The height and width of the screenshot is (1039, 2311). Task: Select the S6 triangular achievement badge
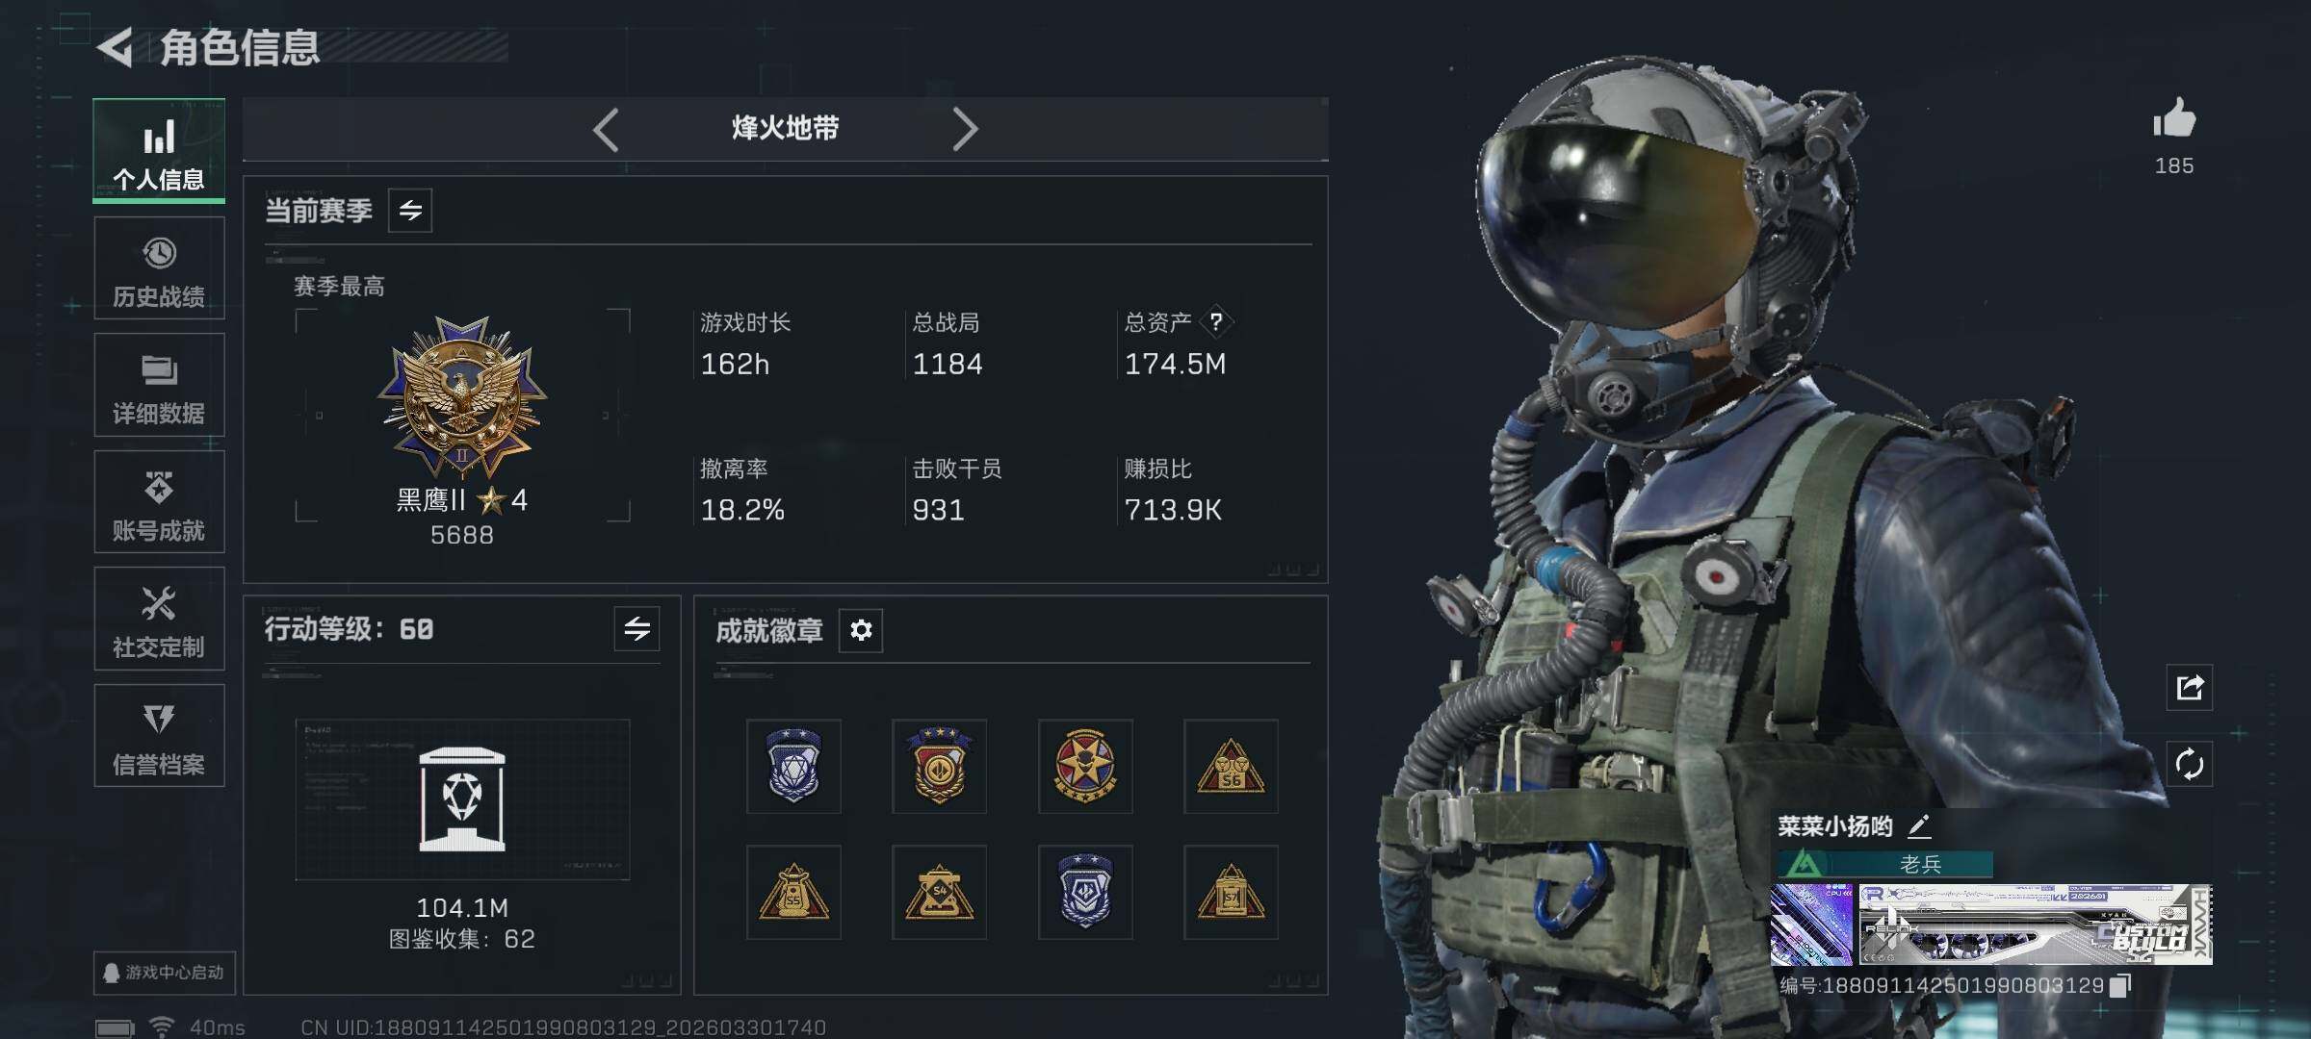tap(1231, 767)
